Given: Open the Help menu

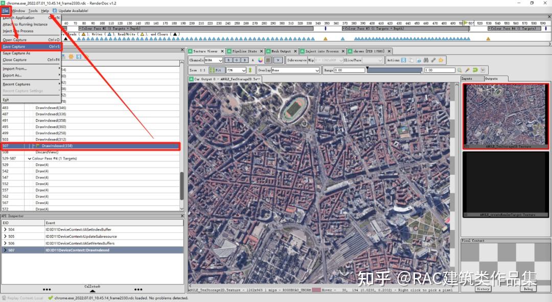Looking at the screenshot, I should (44, 11).
